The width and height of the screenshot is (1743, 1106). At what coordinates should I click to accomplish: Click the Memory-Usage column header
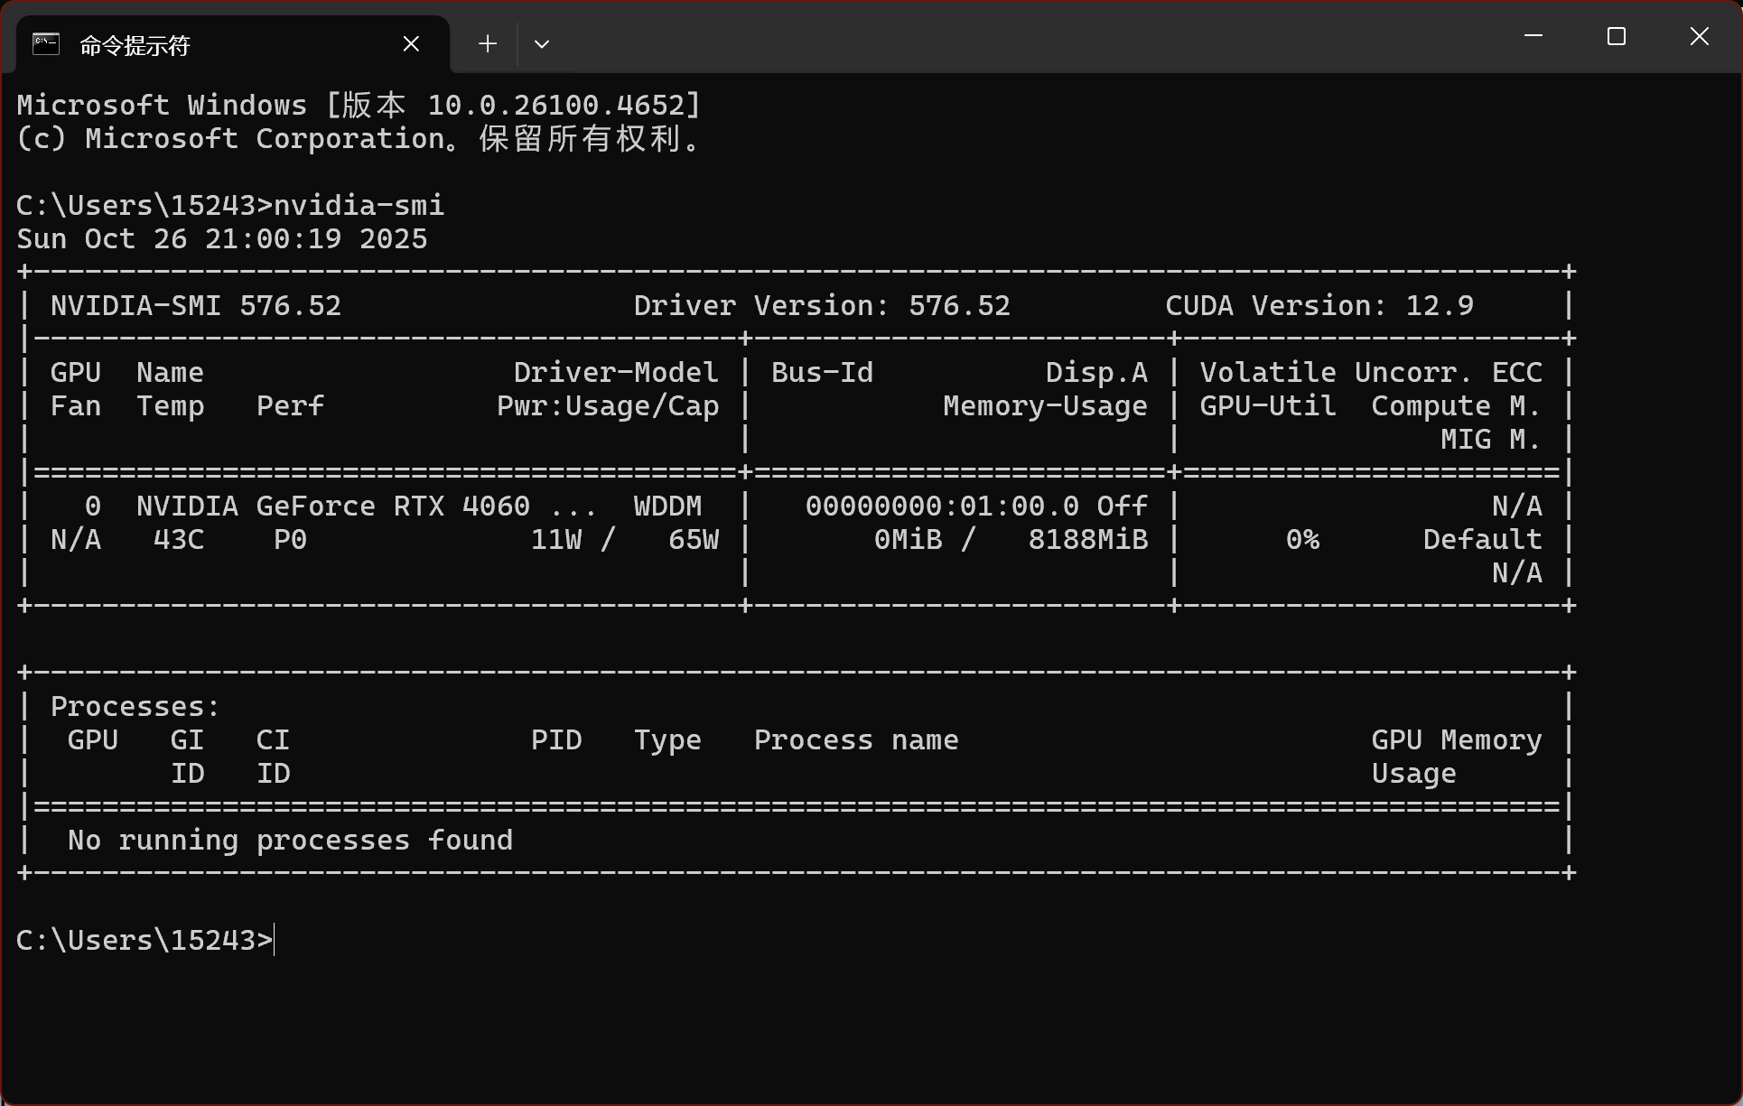click(1045, 406)
